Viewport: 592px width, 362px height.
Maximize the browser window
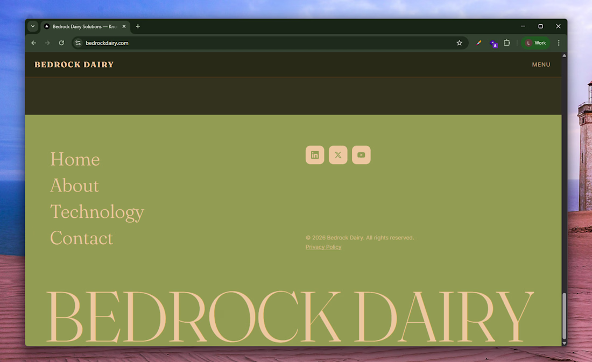coord(540,26)
